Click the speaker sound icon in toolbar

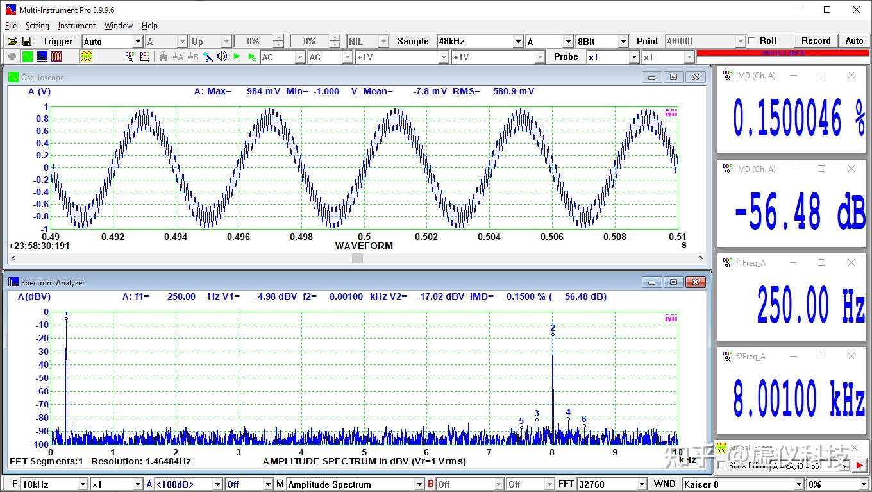(222, 56)
